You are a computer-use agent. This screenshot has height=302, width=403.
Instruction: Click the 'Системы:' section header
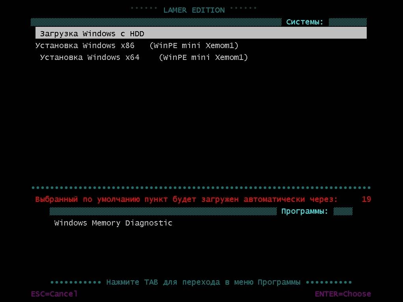click(305, 22)
